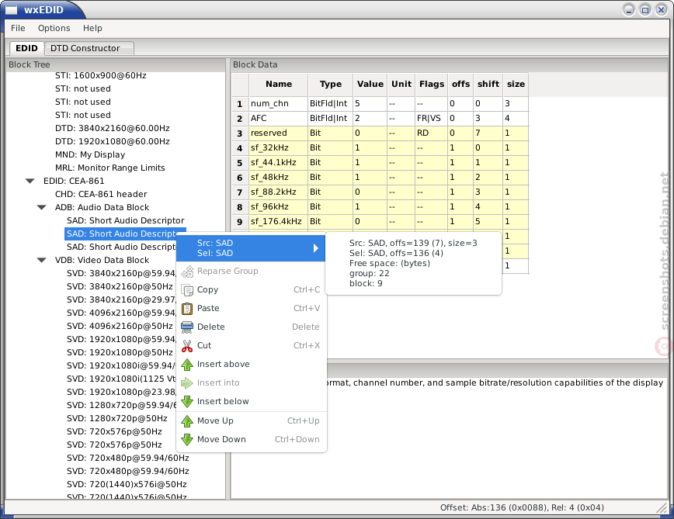Choose Move Up in context menu
This screenshot has width=674, height=519.
(x=251, y=420)
